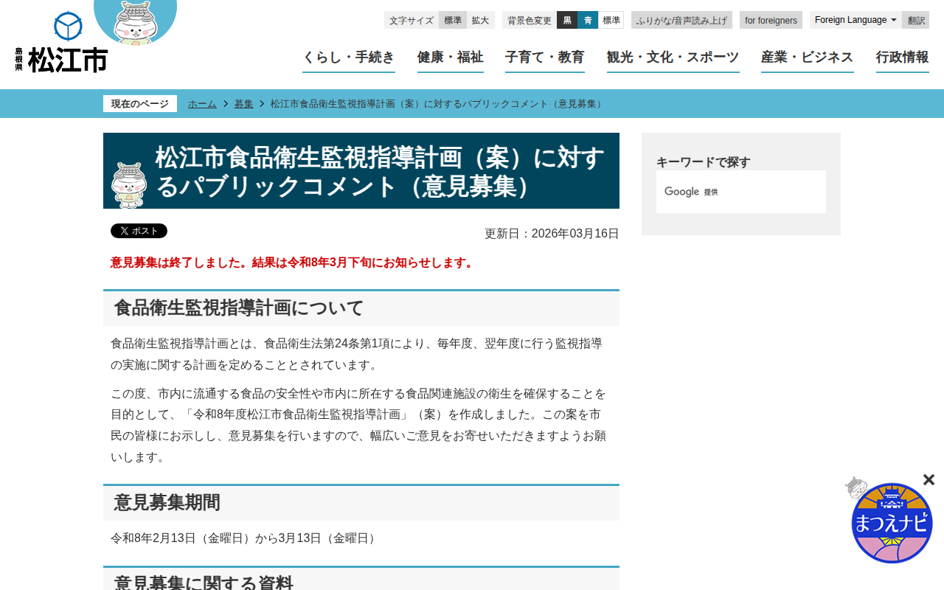Click the 翻訳 translate button
Viewport: 944px width, 590px height.
click(x=916, y=20)
